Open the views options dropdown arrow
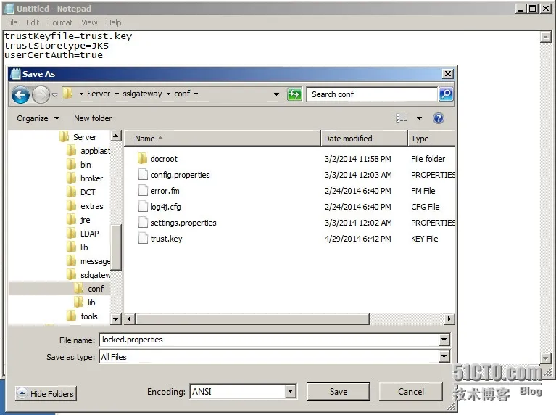Screen dimensions: 556x415 click(x=419, y=118)
